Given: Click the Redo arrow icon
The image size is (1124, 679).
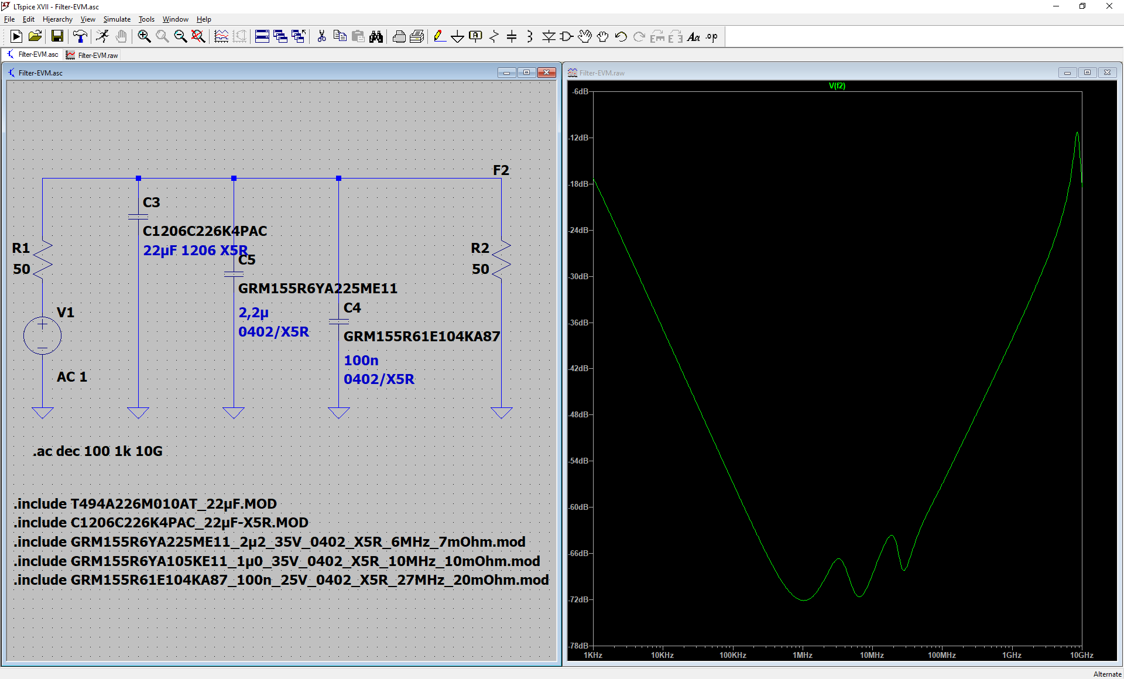Looking at the screenshot, I should tap(639, 37).
